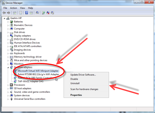
Task: Select TAP-Win32 Adapter OAS device
Action: [x=30, y=81]
